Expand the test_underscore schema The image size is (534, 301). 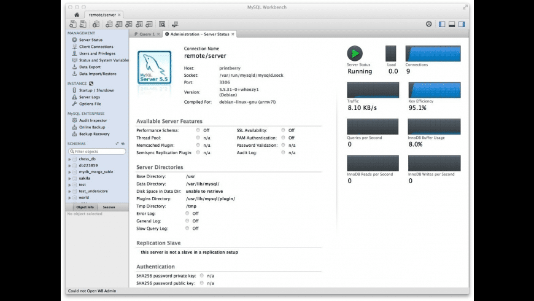[x=69, y=192]
